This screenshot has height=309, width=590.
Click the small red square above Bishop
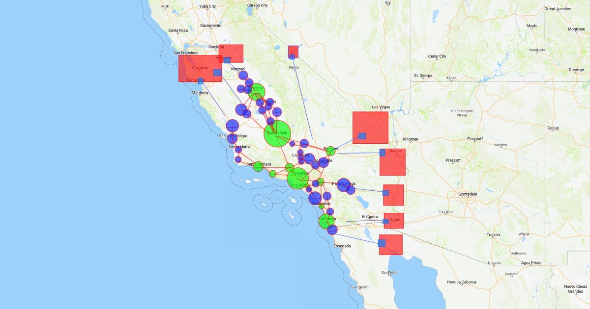(293, 51)
